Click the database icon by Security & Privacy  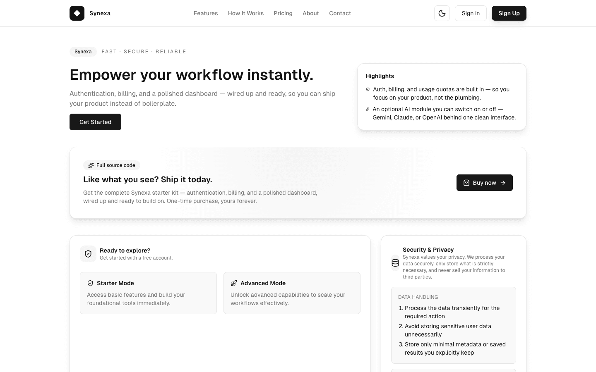click(x=395, y=263)
